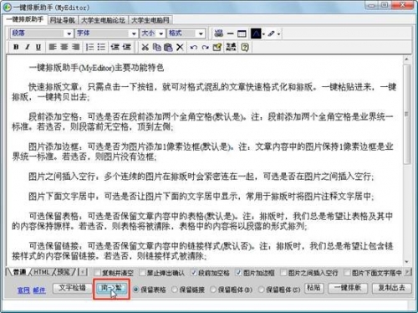The width and height of the screenshot is (418, 313).
Task: Expand the highlighter dropdown arrow
Action: pos(278,34)
